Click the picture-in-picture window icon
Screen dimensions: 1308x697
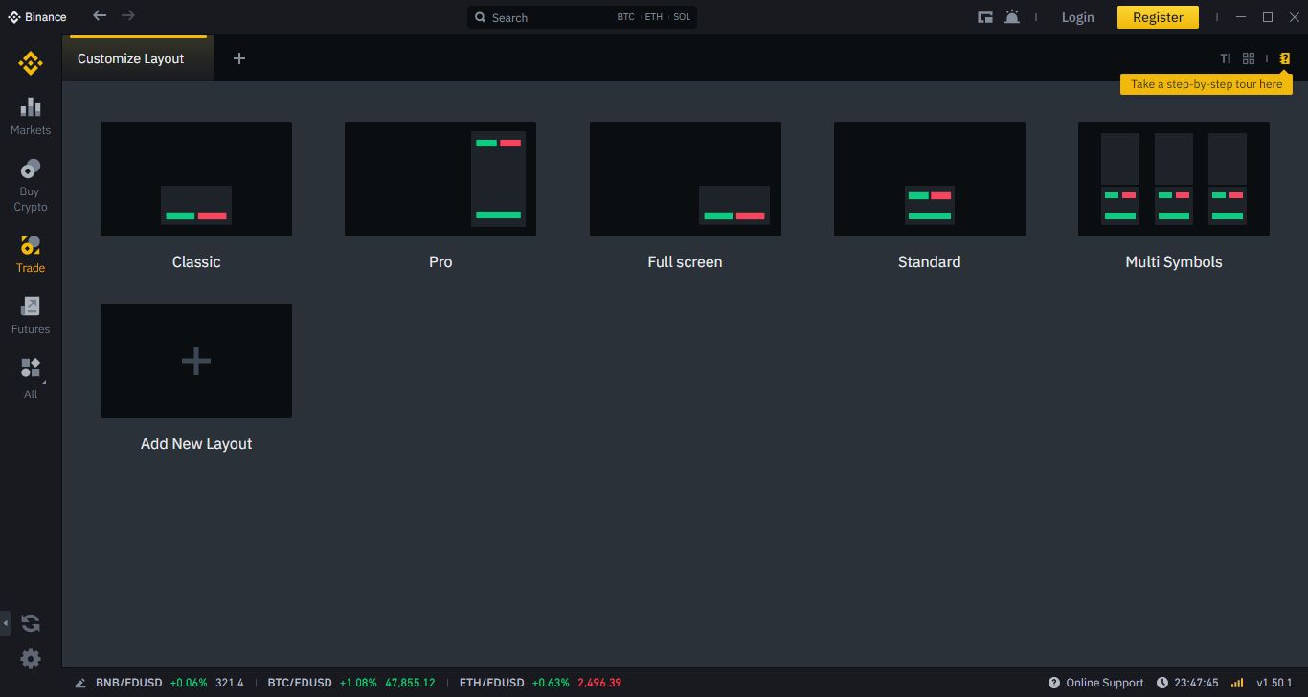pyautogui.click(x=984, y=17)
